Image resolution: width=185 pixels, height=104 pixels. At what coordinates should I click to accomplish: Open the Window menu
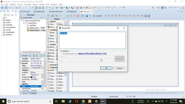click(54, 5)
